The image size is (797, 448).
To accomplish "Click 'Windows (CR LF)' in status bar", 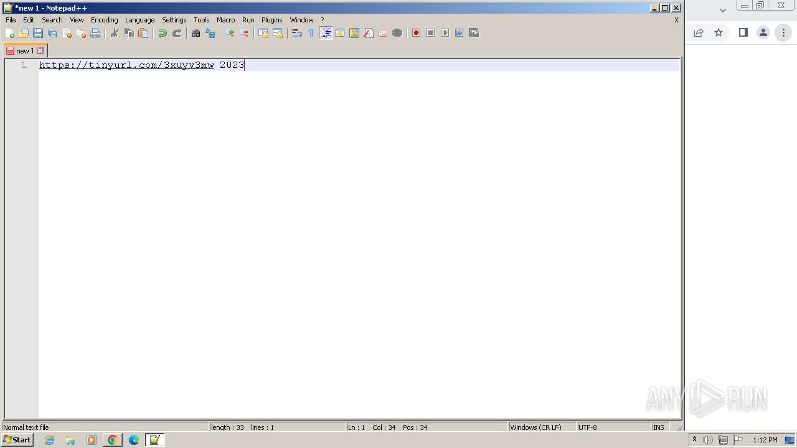I will (x=535, y=427).
